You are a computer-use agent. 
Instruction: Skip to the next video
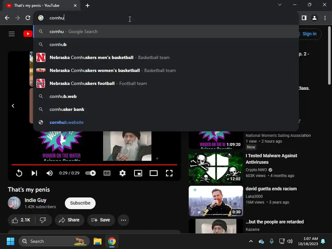(34, 173)
